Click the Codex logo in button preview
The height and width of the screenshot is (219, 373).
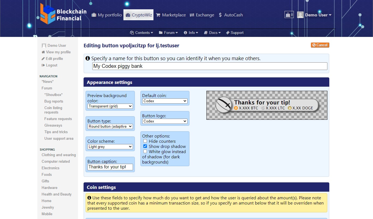click(x=224, y=105)
